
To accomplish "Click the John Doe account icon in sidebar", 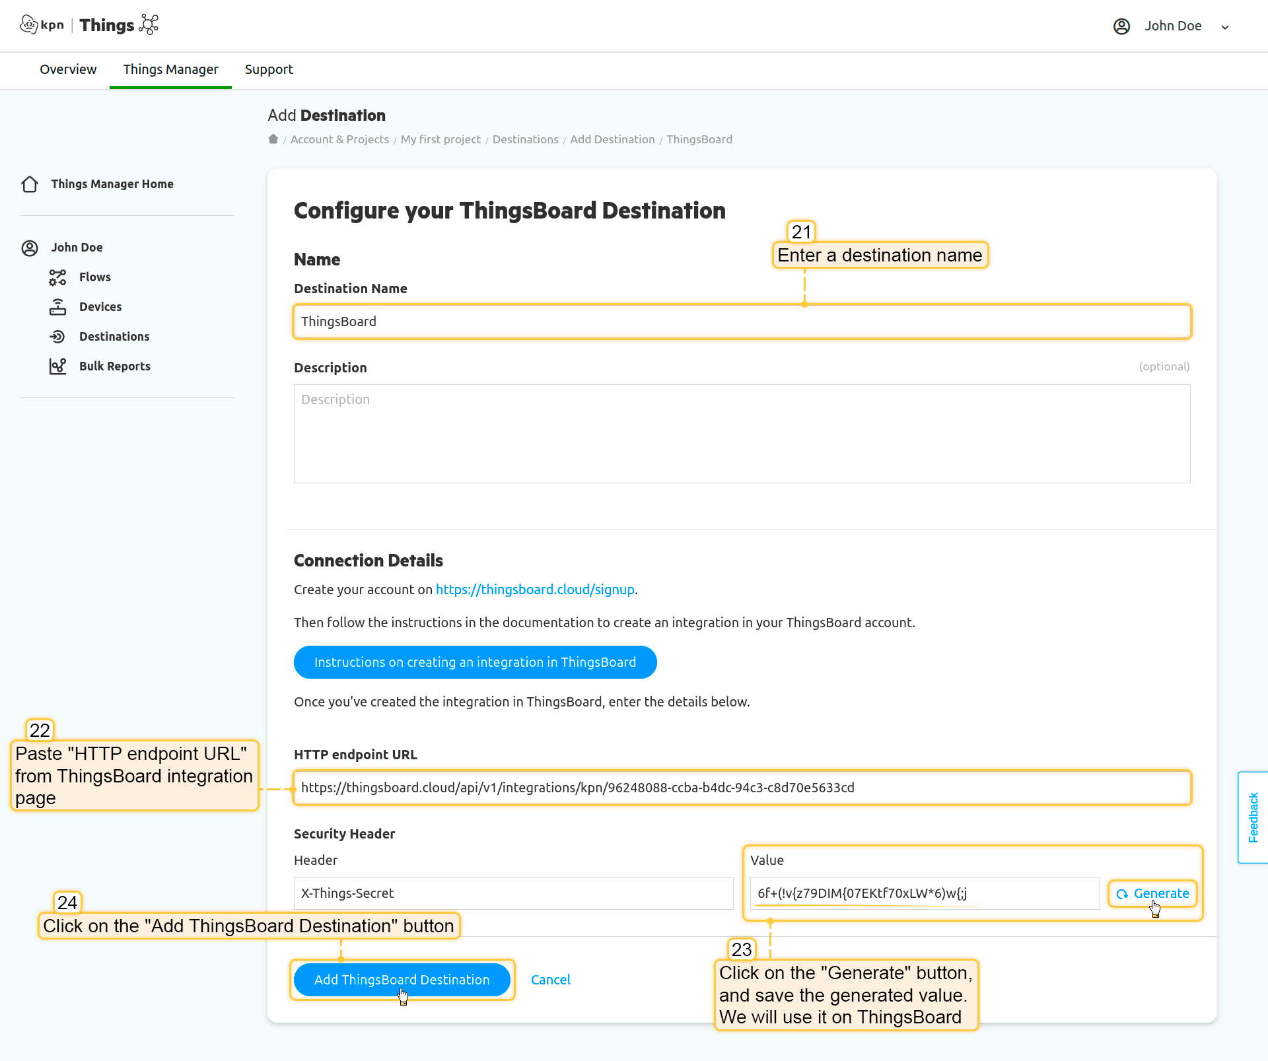I will [30, 248].
